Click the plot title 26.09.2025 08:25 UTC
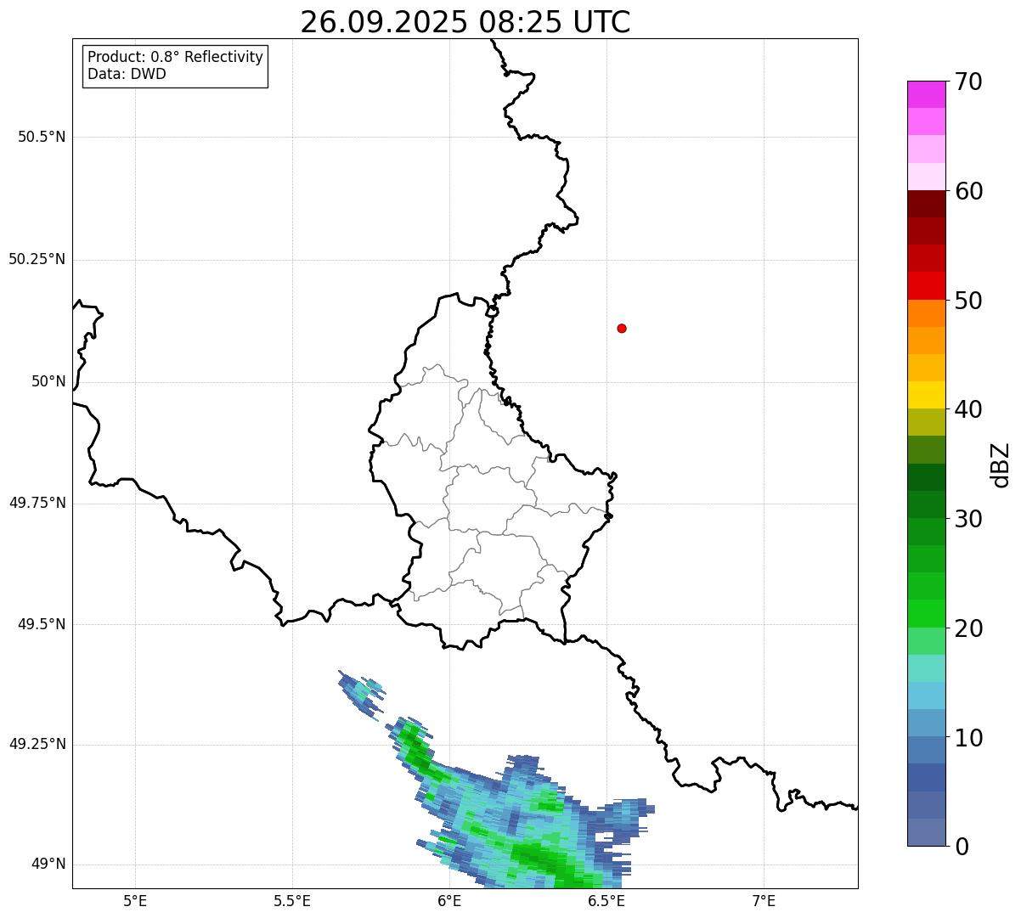 pos(465,22)
